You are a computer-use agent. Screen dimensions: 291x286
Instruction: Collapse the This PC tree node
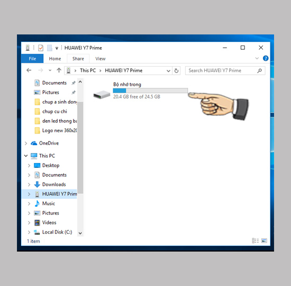point(26,156)
